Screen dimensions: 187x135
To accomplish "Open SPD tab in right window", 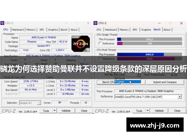I will click(135, 30).
